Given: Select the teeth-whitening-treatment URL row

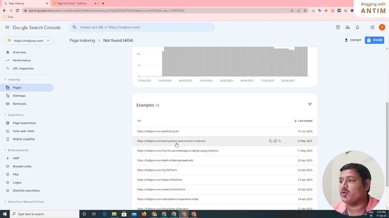Looking at the screenshot, I should tap(225, 160).
